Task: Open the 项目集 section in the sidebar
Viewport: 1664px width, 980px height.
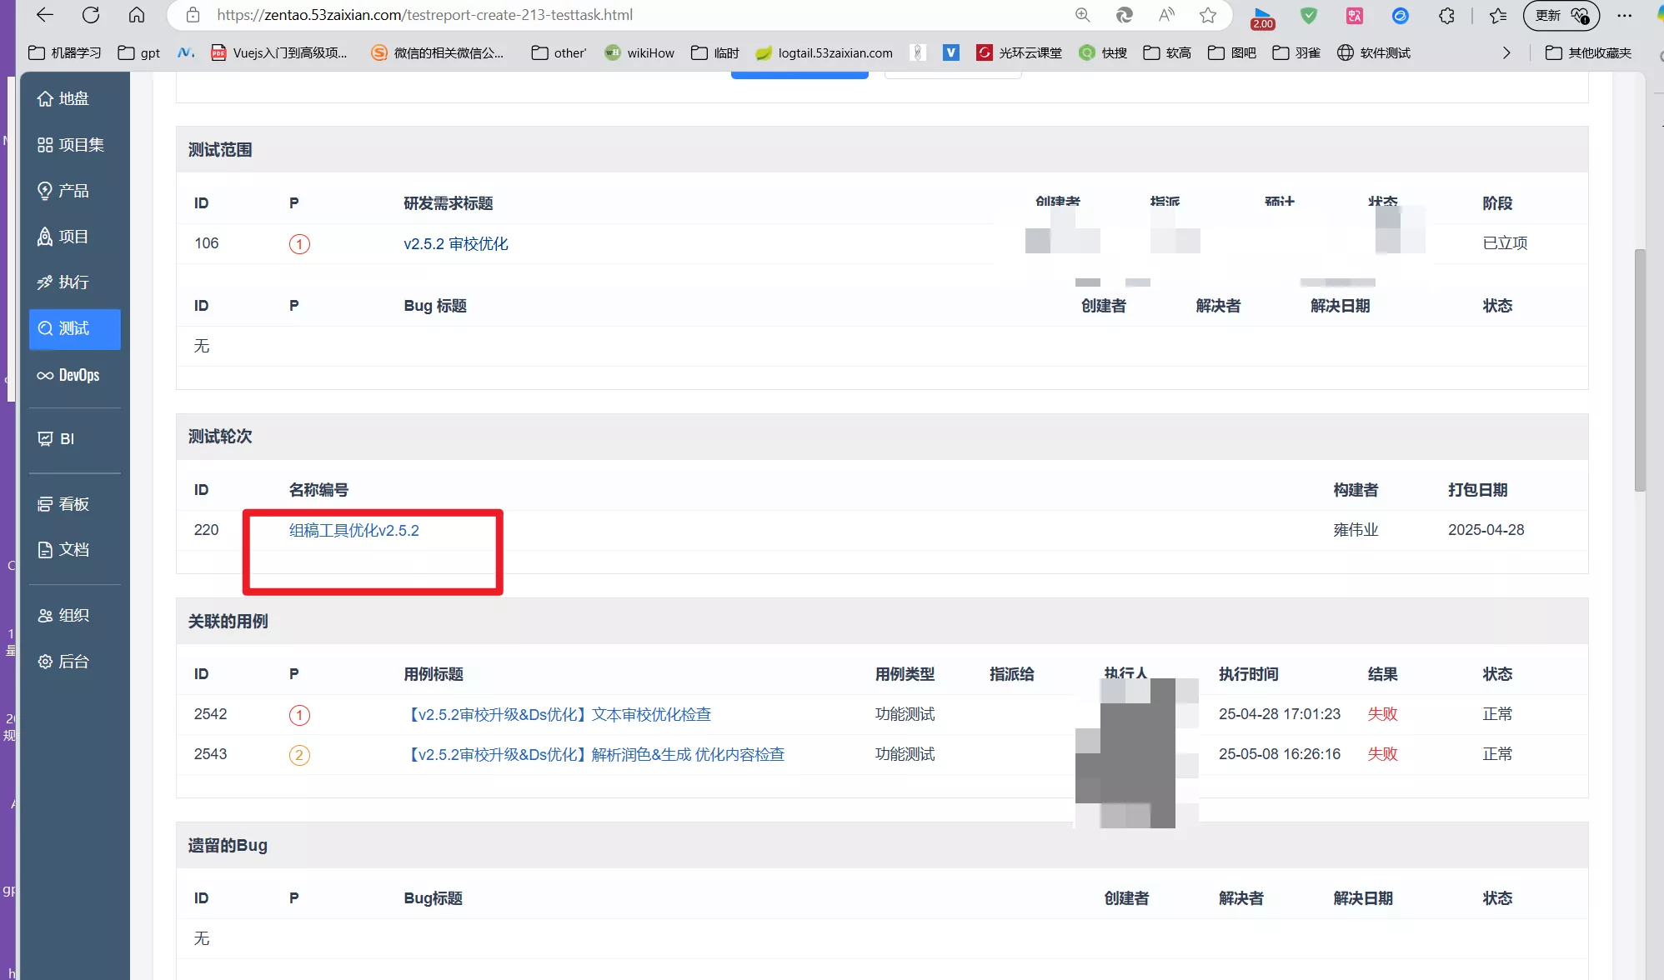Action: pyautogui.click(x=74, y=145)
